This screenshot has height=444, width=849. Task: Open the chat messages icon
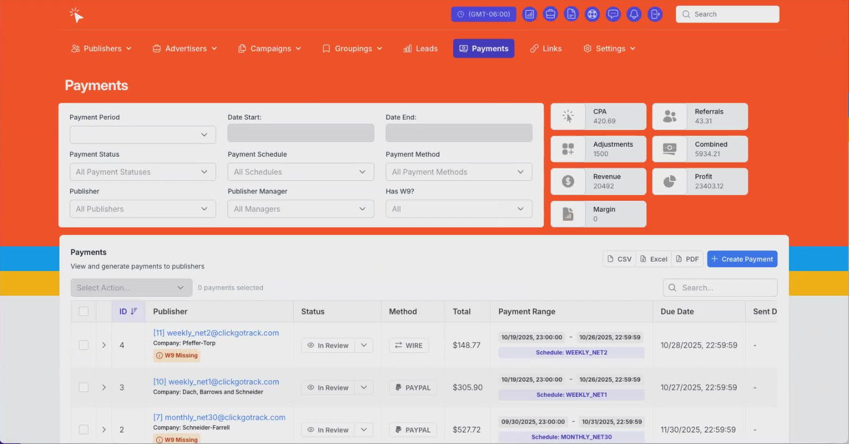coord(613,14)
